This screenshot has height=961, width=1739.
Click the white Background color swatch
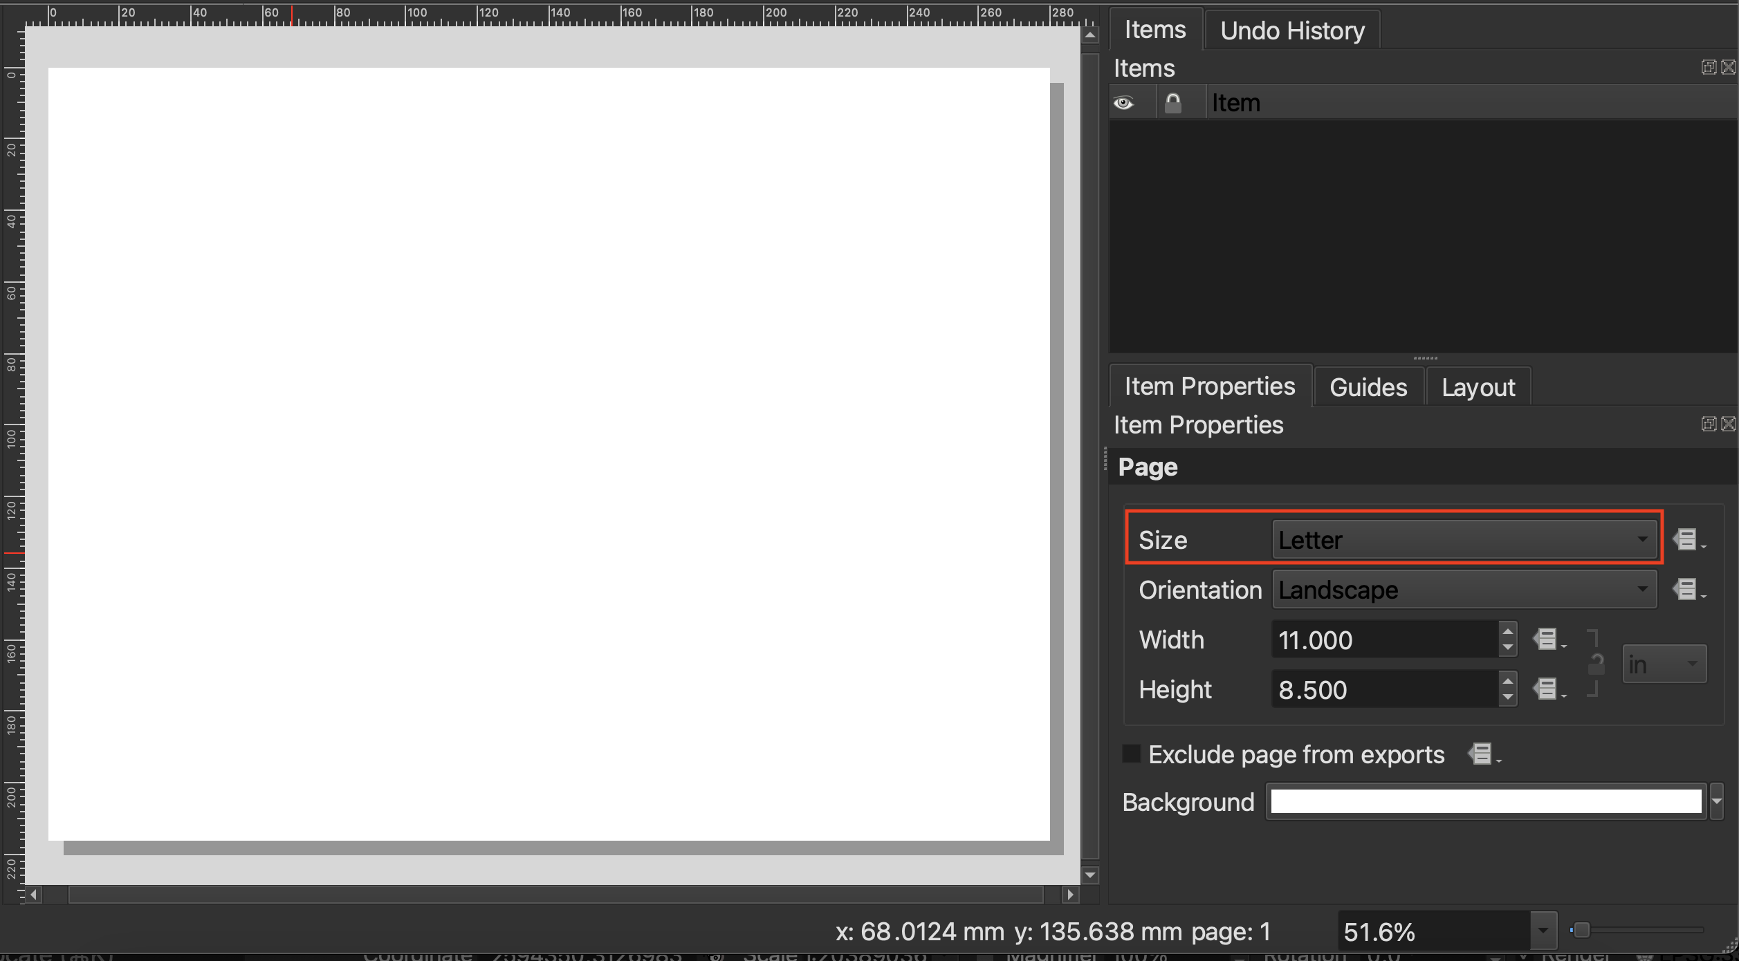[1485, 802]
